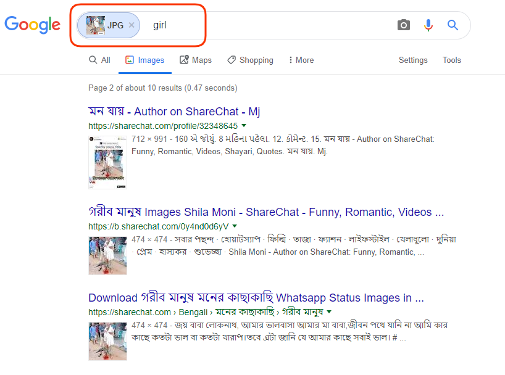This screenshot has width=505, height=375.
Task: Open 'Download ... Whatsapp Status Images' result
Action: (256, 298)
